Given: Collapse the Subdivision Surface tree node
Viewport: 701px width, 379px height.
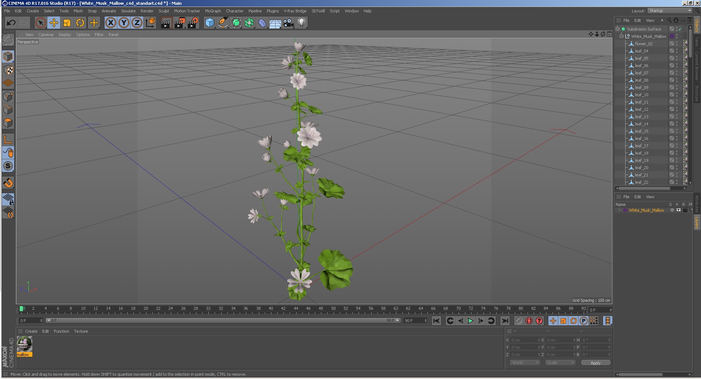Looking at the screenshot, I should click(618, 29).
